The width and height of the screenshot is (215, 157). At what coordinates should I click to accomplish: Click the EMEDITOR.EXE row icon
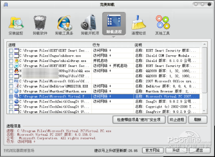[x=16, y=86]
